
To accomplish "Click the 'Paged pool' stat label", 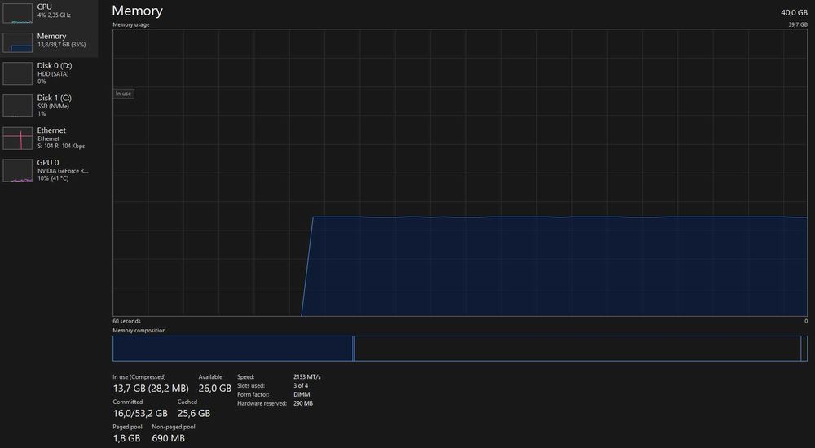I will pos(127,427).
